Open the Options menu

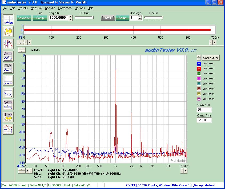[80, 8]
